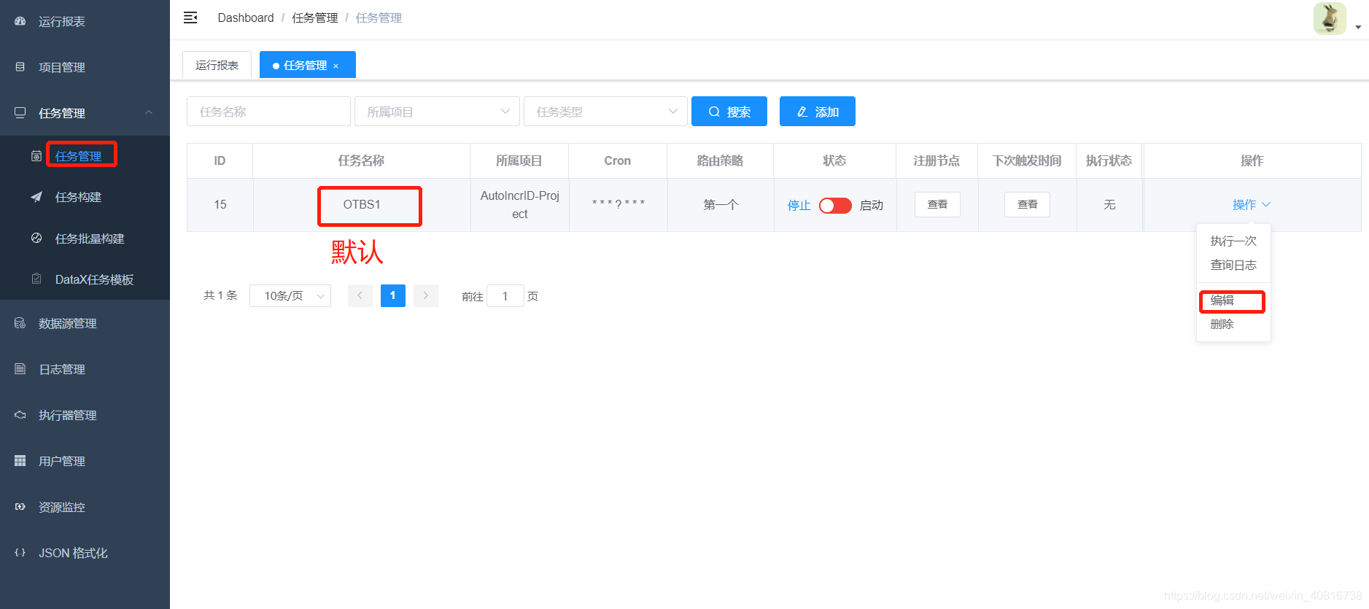The width and height of the screenshot is (1369, 609).
Task: Click the 添加 add button
Action: pos(818,112)
